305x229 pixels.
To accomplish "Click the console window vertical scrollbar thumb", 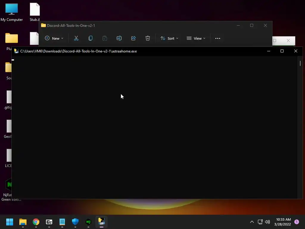I will (x=300, y=63).
